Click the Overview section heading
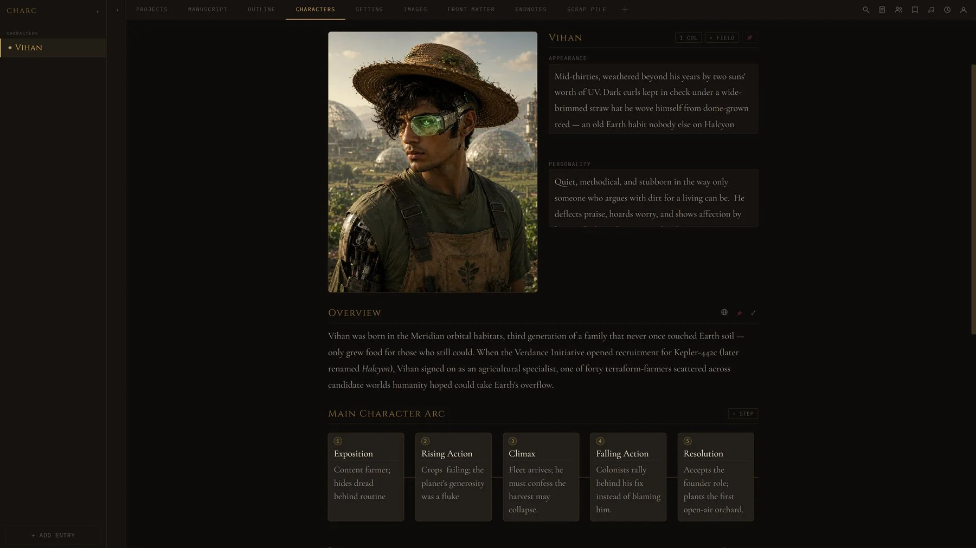The height and width of the screenshot is (548, 976). (355, 313)
